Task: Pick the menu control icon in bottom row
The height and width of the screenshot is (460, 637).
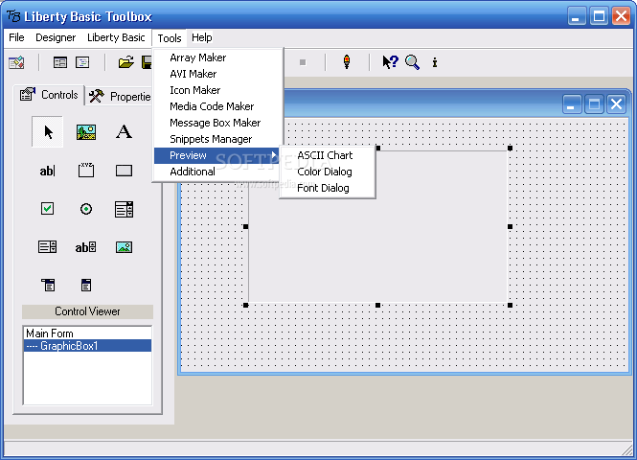Action: 48,285
